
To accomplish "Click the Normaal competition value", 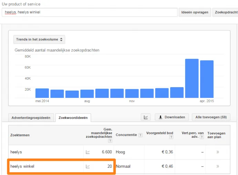I will pos(123,166).
